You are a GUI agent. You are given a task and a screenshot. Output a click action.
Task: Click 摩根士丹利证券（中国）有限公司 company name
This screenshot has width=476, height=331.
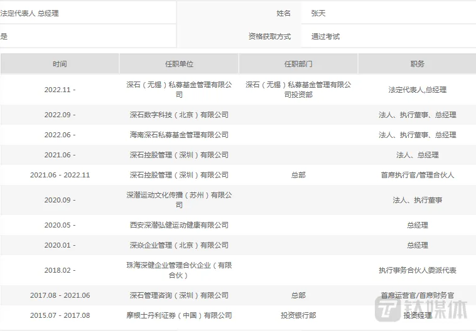[x=179, y=315]
